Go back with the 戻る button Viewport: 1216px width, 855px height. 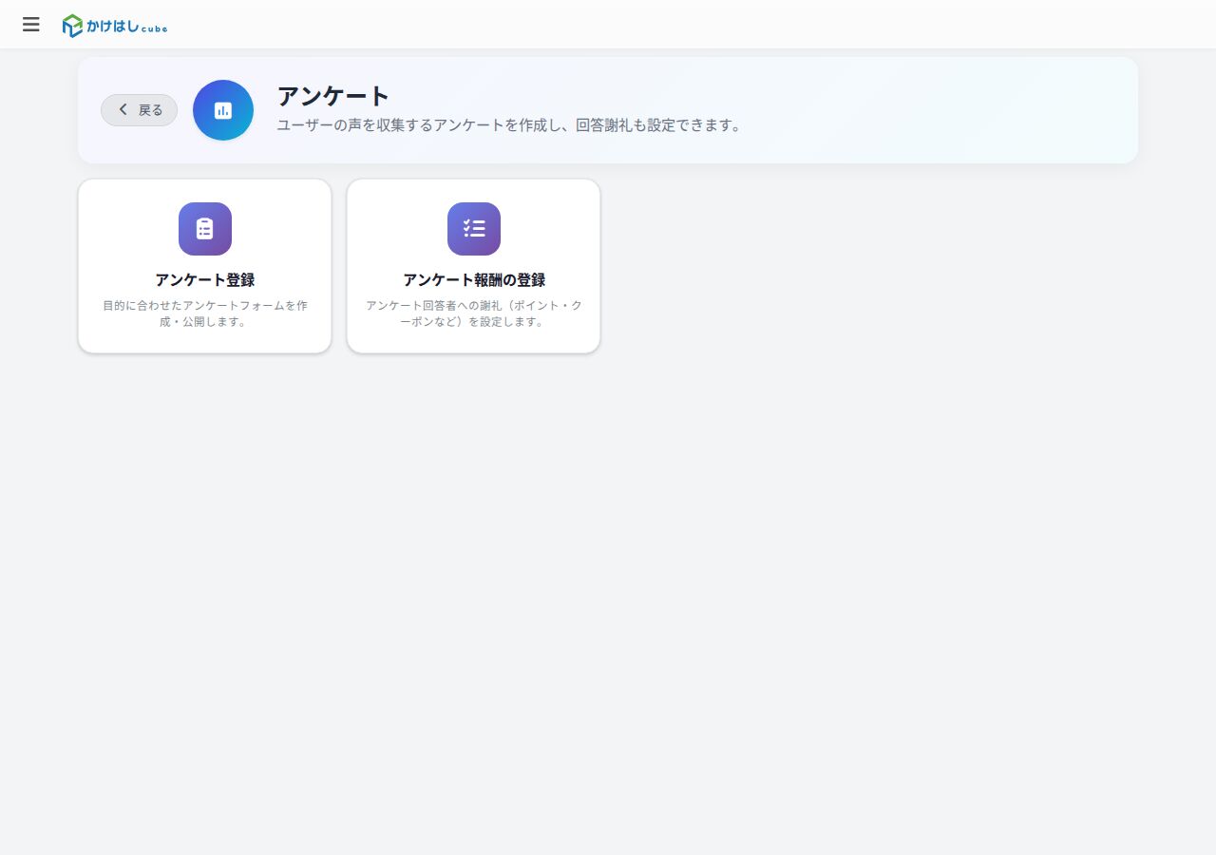pyautogui.click(x=139, y=110)
